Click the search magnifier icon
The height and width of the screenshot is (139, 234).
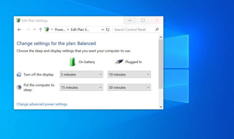[157, 29]
